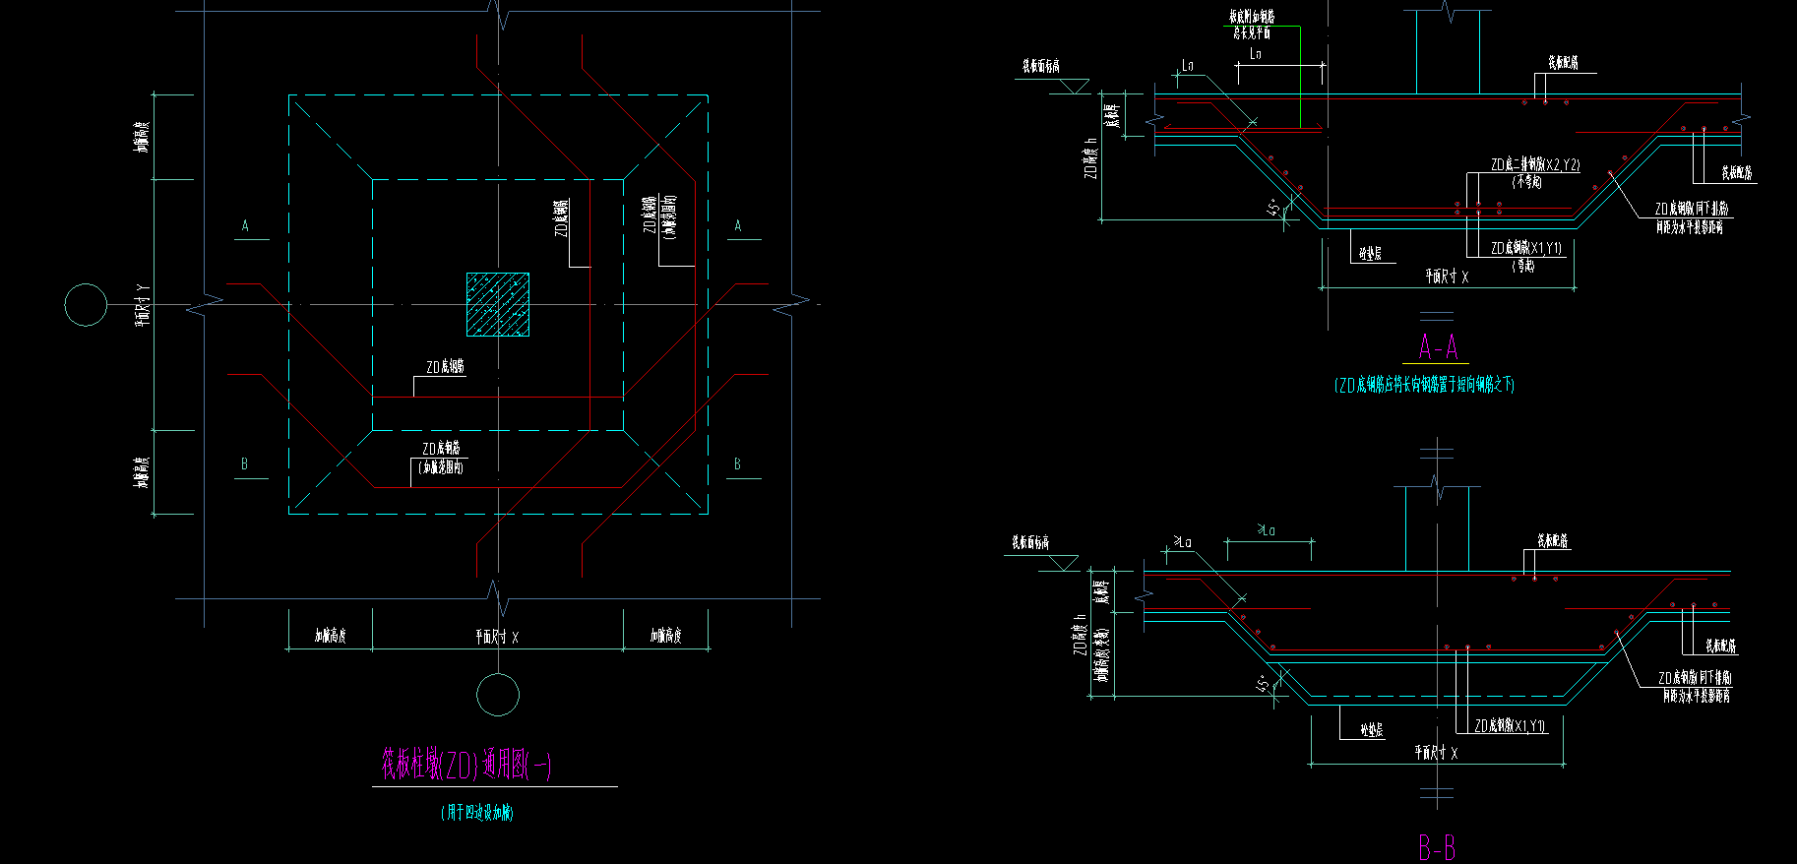Select upper 筏板配筋 label in section A-A
The image size is (1797, 864).
tap(1564, 62)
